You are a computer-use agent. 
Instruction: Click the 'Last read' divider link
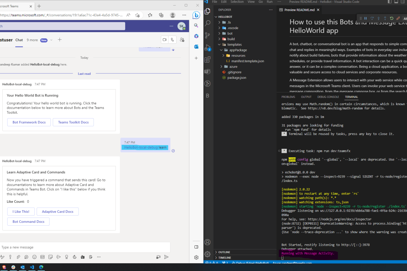[x=84, y=74]
